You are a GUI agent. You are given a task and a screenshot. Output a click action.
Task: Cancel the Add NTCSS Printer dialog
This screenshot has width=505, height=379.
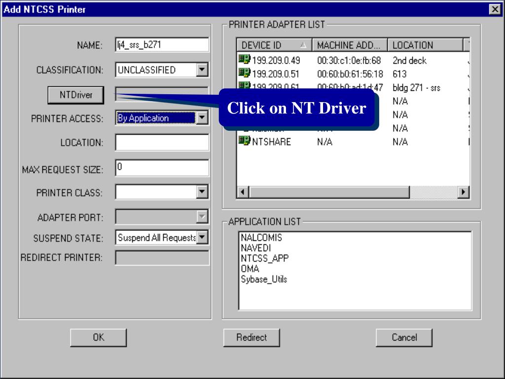coord(404,338)
